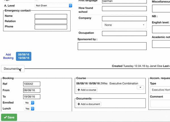Click the How found school field
Image resolution: width=170 pixels, height=122 pixels.
tap(124, 9)
